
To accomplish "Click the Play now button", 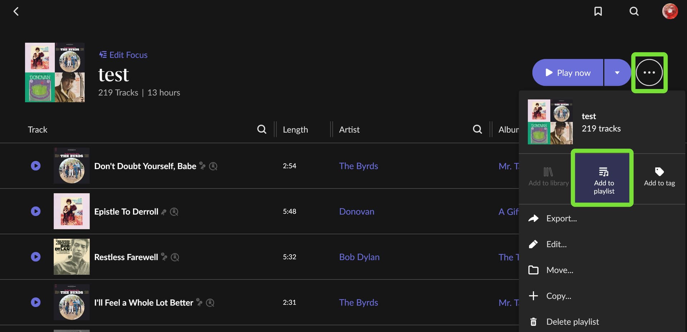I will (568, 73).
